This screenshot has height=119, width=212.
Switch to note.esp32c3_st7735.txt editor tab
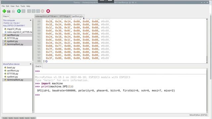(45, 16)
